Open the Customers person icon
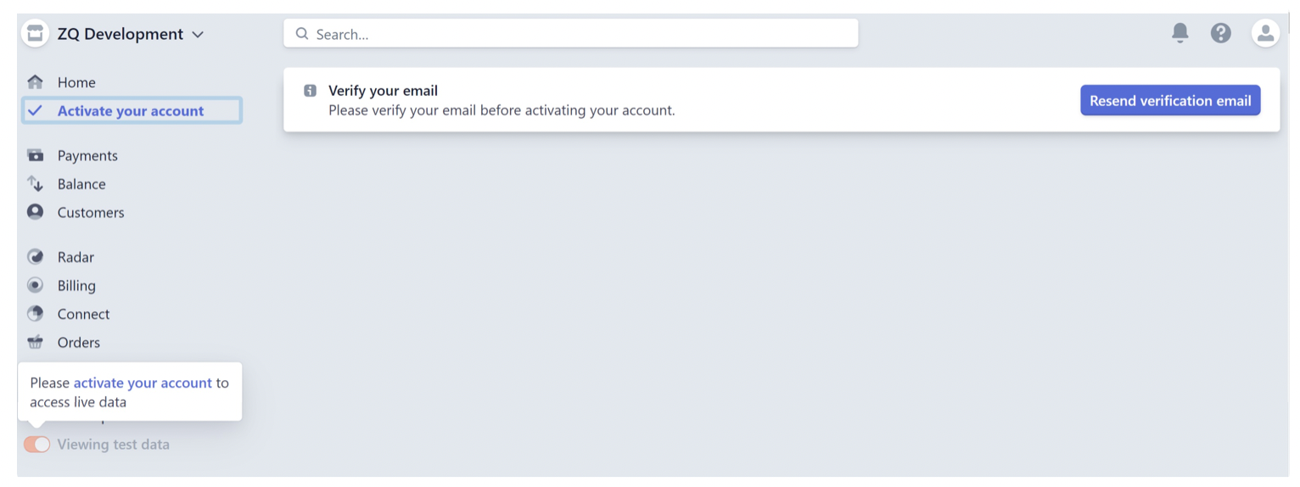Screen dimensions: 1300x487 pyautogui.click(x=35, y=211)
